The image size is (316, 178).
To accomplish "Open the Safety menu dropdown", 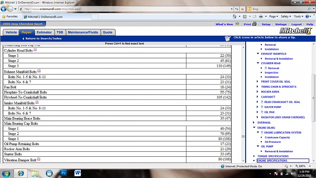I will pyautogui.click(x=286, y=17).
